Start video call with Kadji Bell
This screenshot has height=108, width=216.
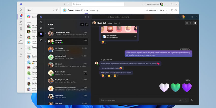[187, 23]
